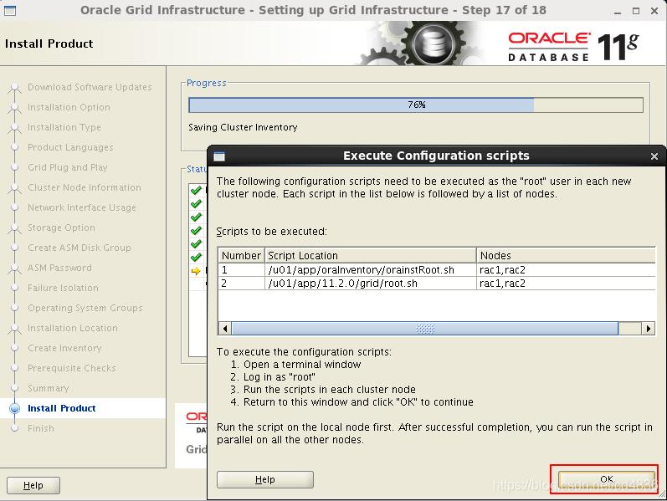Select the active Install Product step
667x501 pixels.
[x=62, y=408]
